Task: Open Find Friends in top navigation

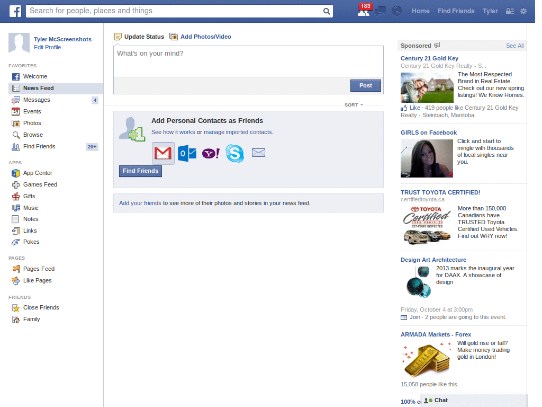Action: pos(456,11)
